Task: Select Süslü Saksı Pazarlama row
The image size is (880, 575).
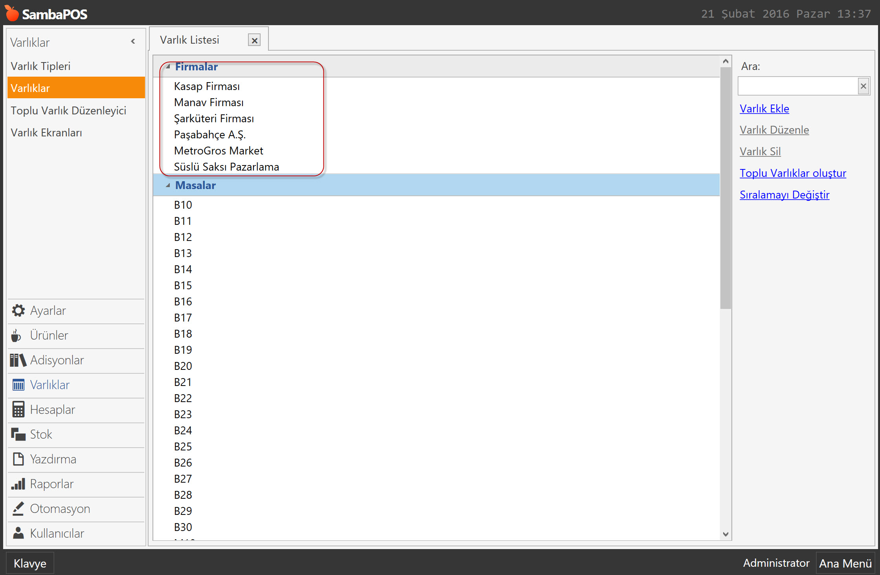Action: [x=436, y=167]
